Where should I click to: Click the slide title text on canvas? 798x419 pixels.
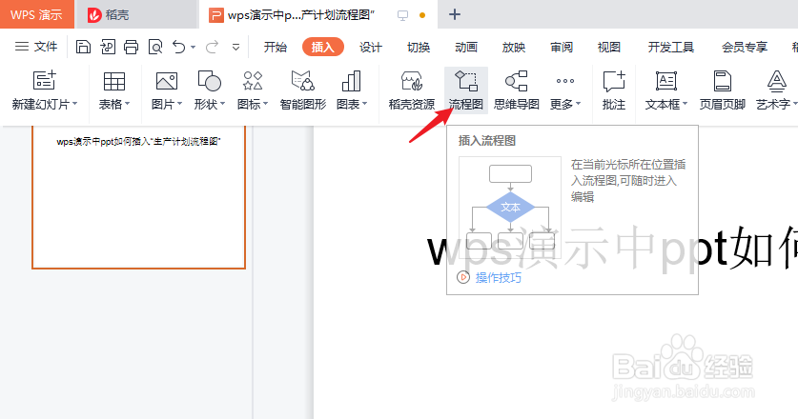[x=612, y=249]
